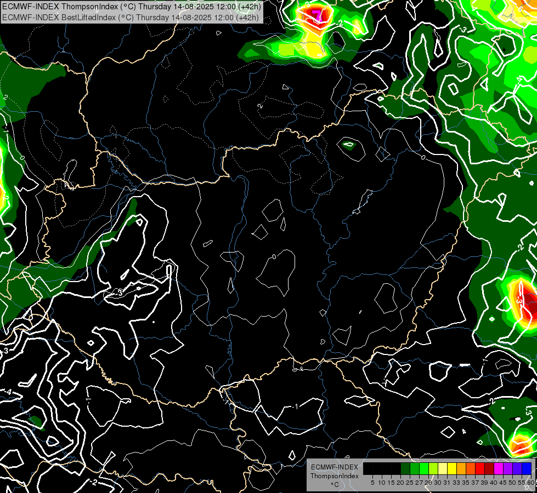Viewport: 537px width, 493px height.
Task: Click the medium green legend swatch for 25-27
Action: pyautogui.click(x=415, y=468)
